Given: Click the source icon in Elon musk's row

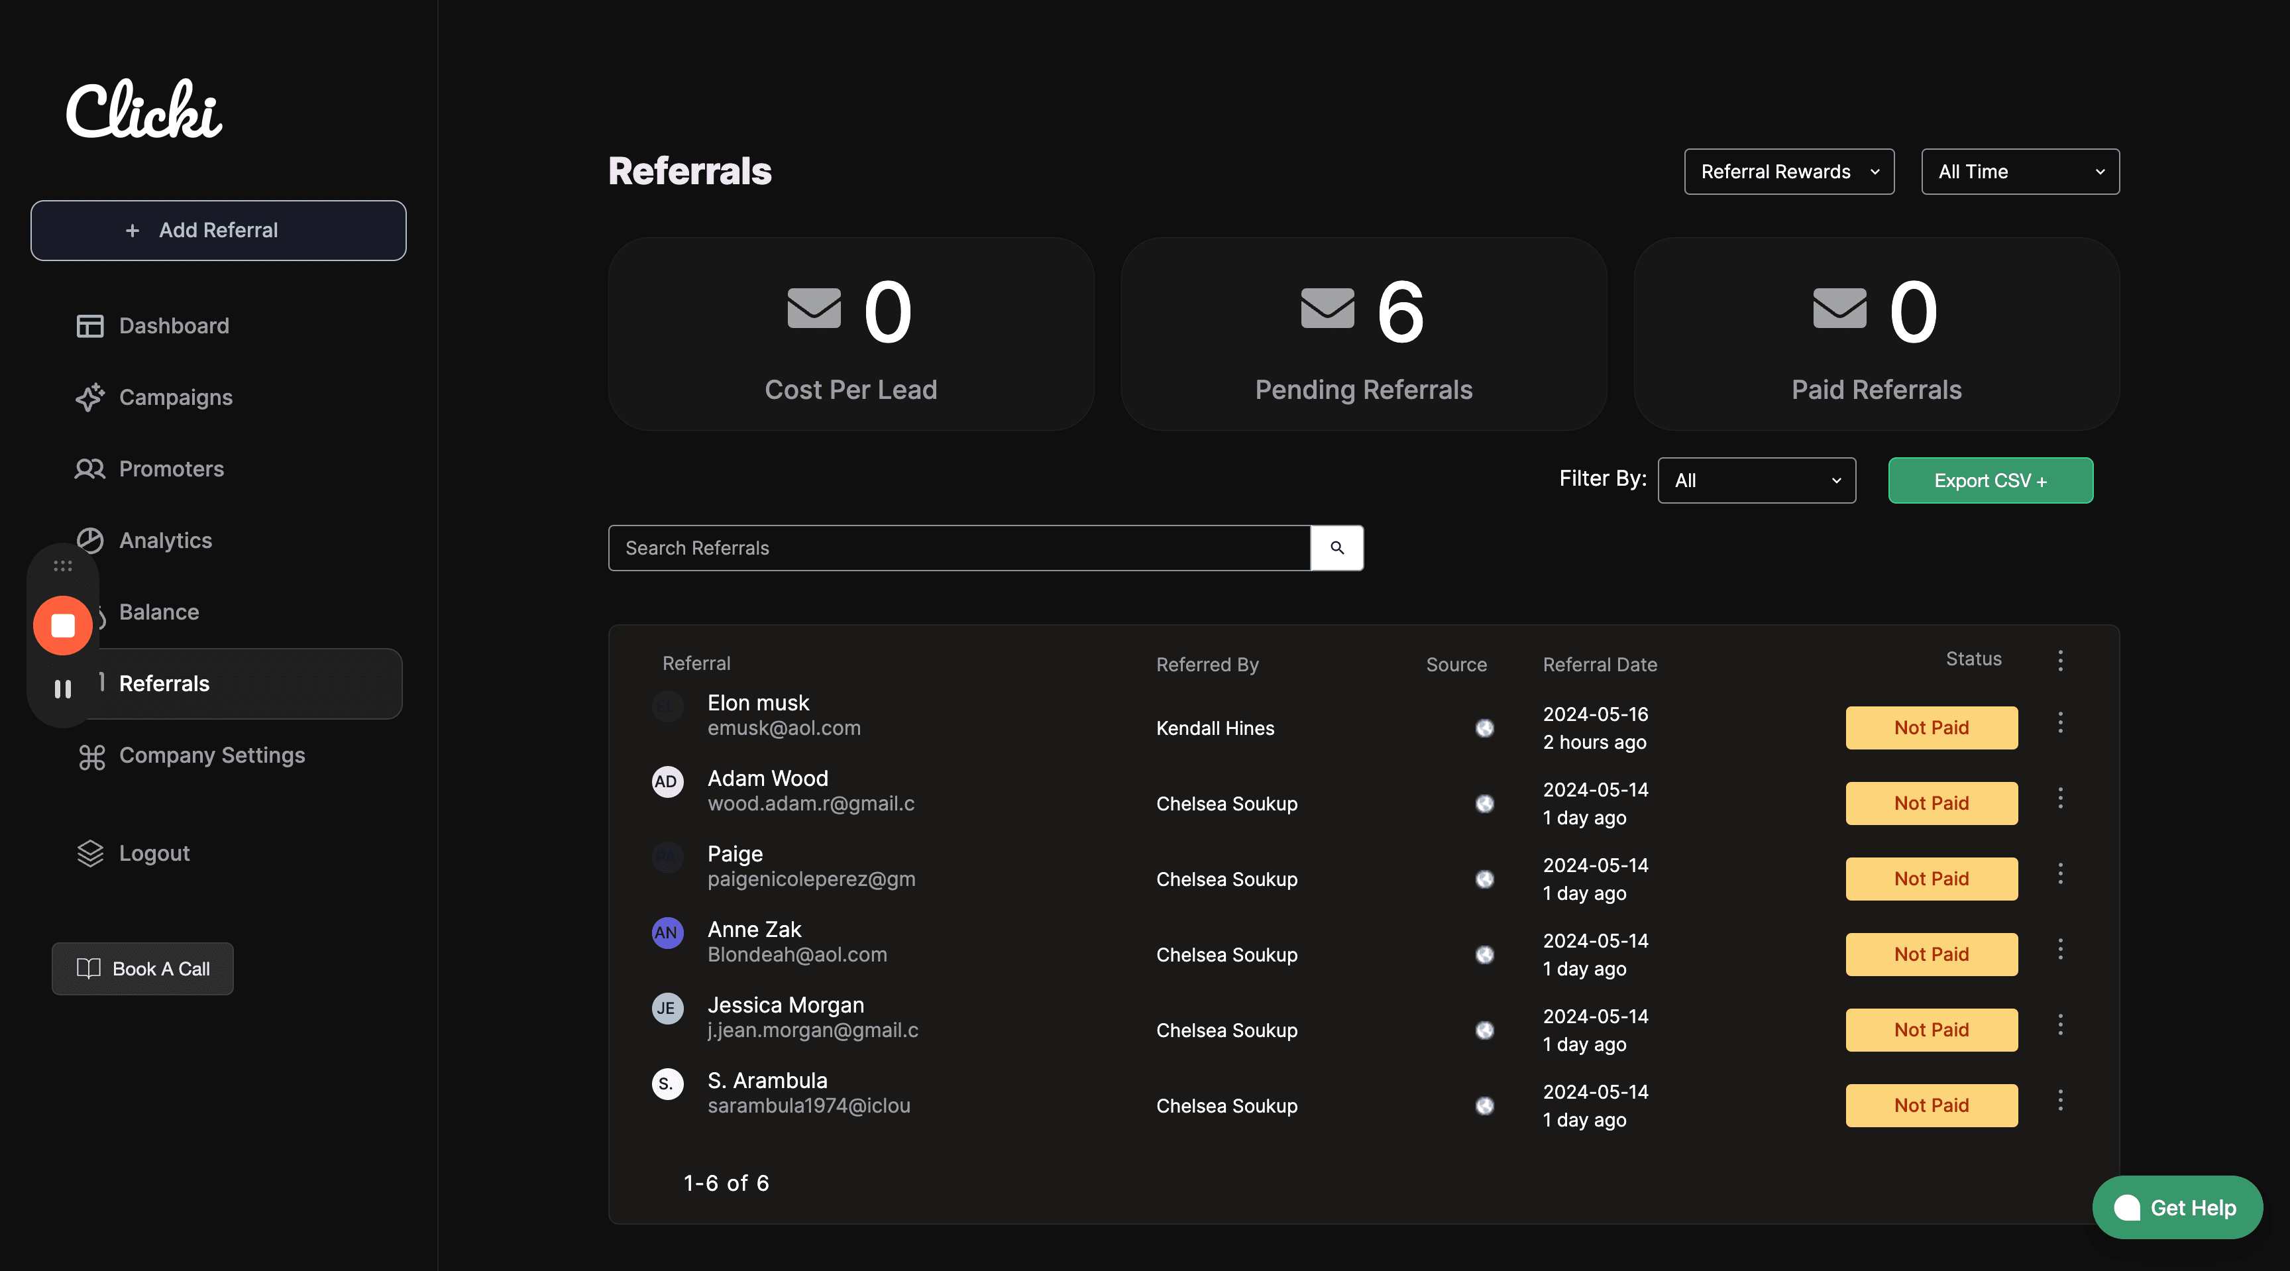Looking at the screenshot, I should 1484,728.
